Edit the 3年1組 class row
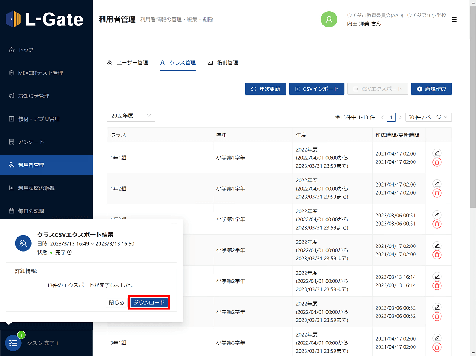476x356 pixels. (x=437, y=338)
